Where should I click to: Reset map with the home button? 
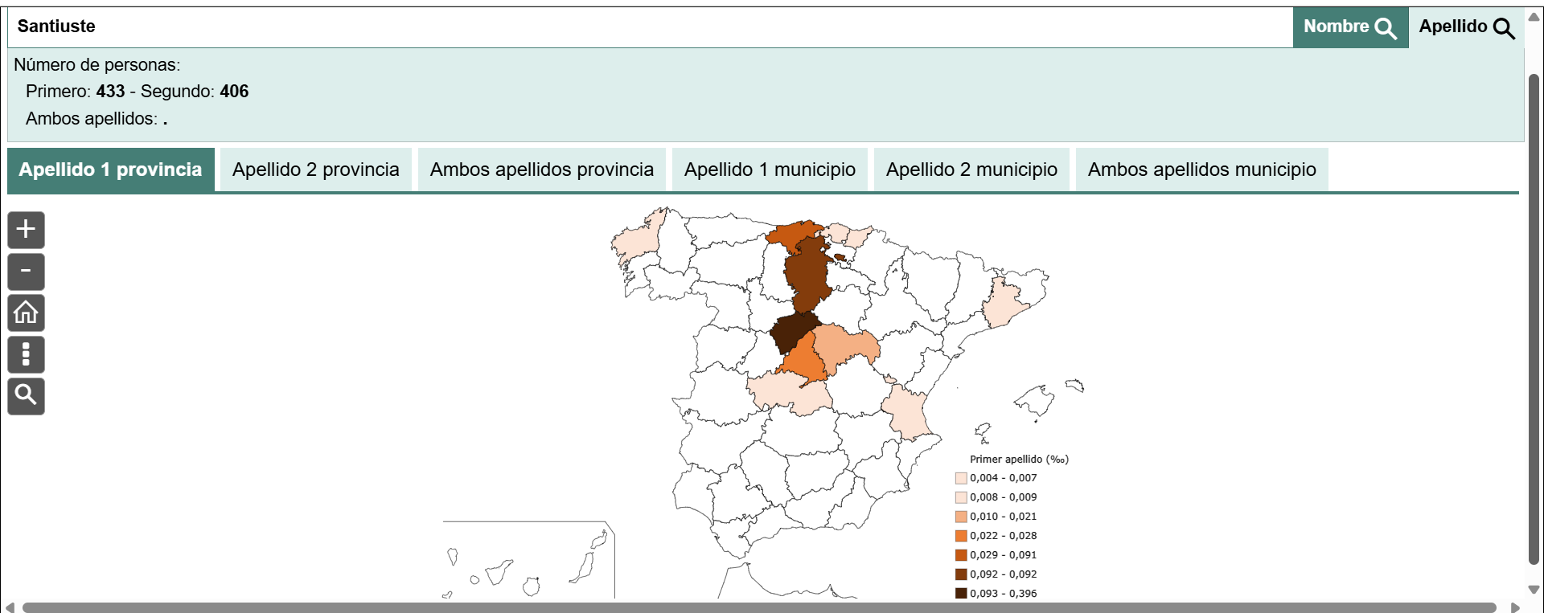pos(26,313)
